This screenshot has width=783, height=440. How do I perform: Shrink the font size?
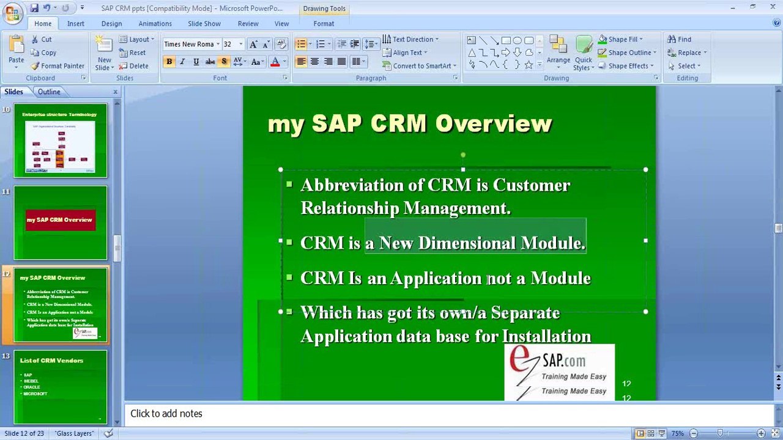pyautogui.click(x=266, y=44)
